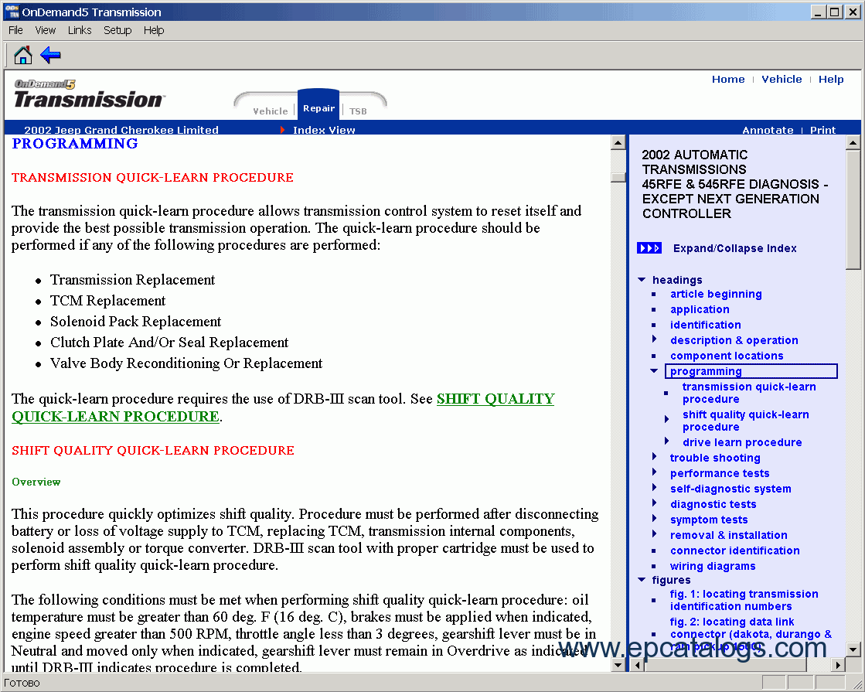Click the Help link at top right
This screenshot has height=692, width=865.
click(831, 79)
